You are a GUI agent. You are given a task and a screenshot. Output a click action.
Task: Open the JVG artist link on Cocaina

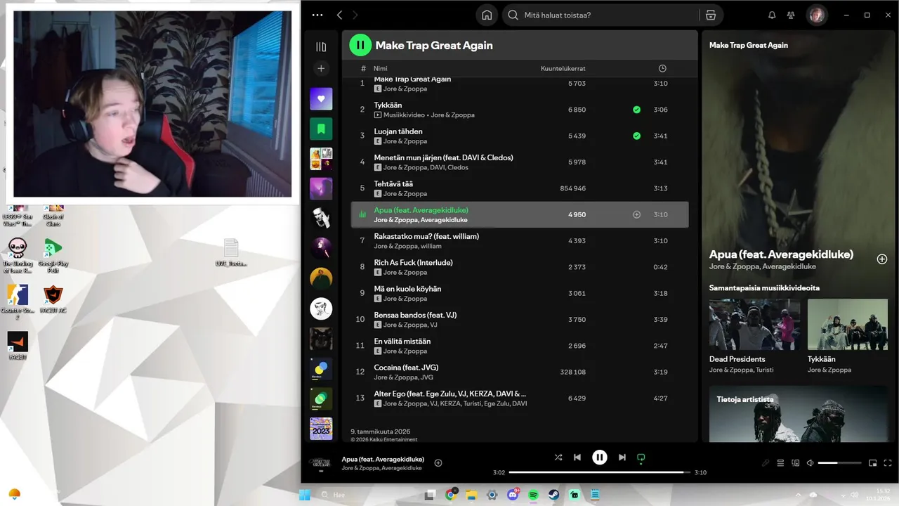[428, 377]
